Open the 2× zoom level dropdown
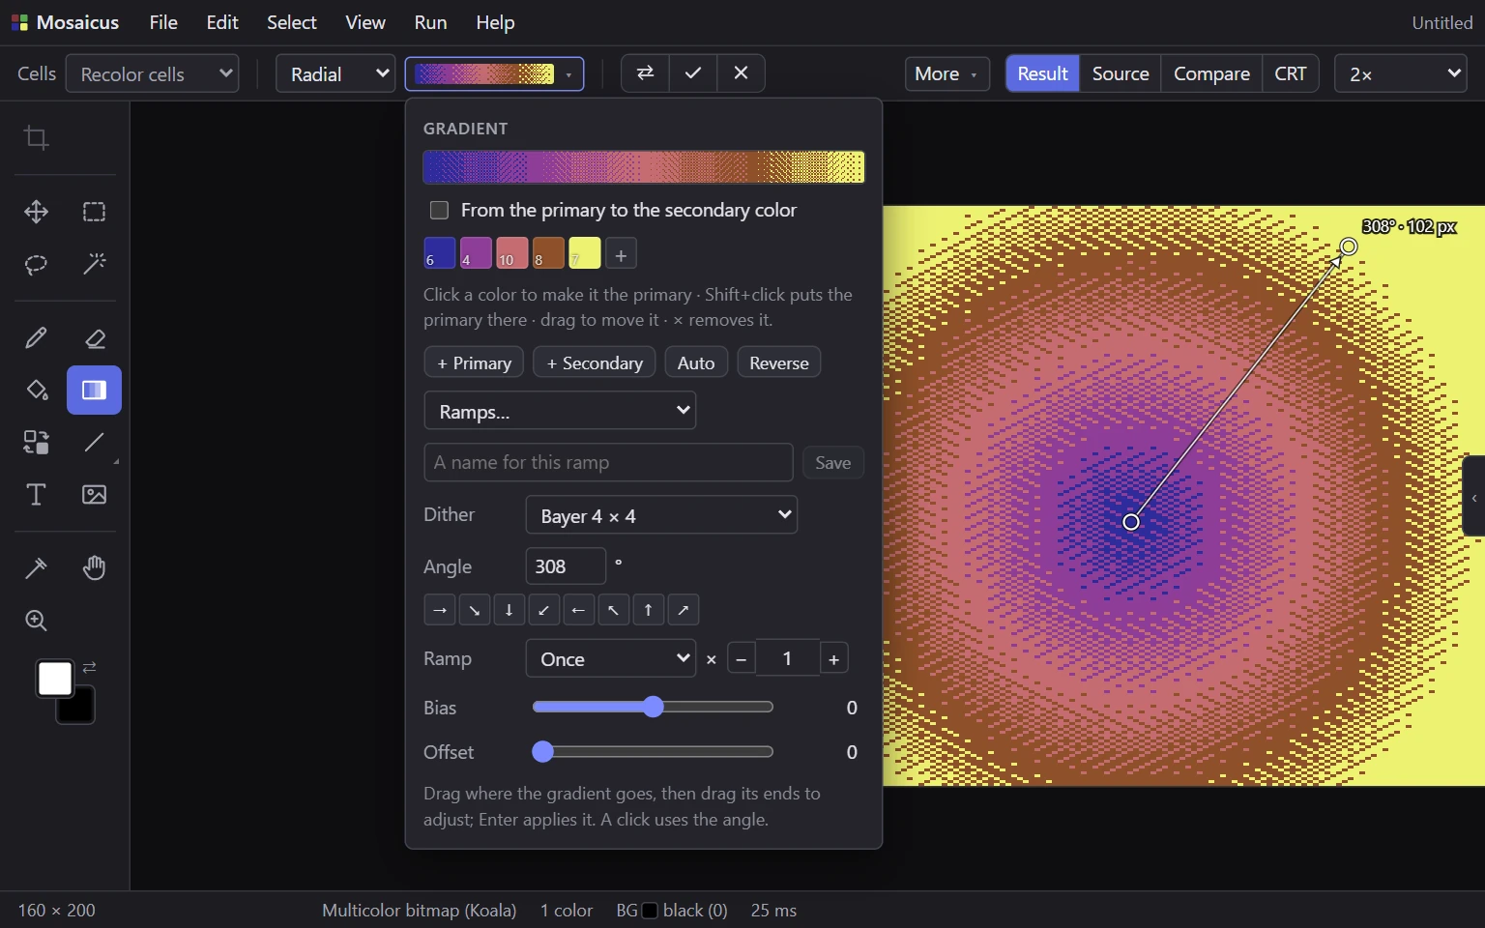 tap(1400, 73)
